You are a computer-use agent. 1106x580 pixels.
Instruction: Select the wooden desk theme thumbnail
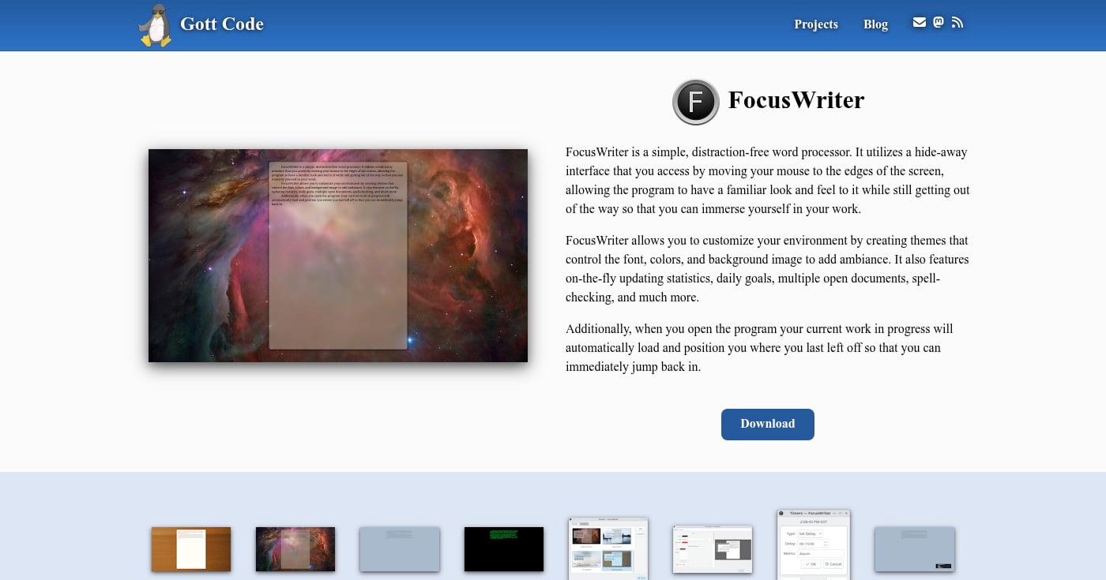191,549
